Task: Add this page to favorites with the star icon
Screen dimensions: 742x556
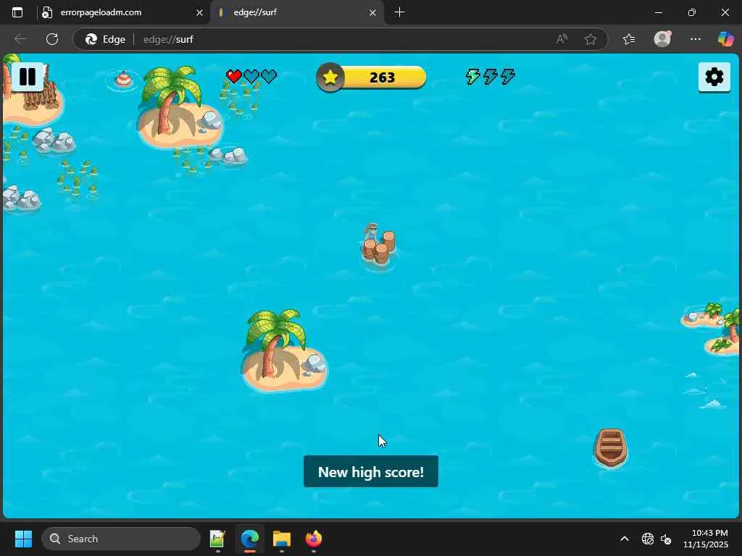Action: tap(590, 39)
